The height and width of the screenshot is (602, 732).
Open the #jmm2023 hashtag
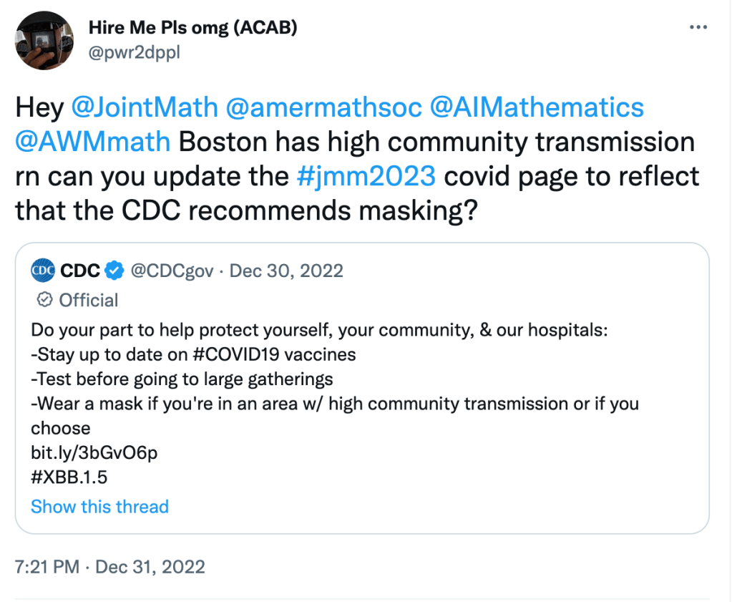pos(366,177)
